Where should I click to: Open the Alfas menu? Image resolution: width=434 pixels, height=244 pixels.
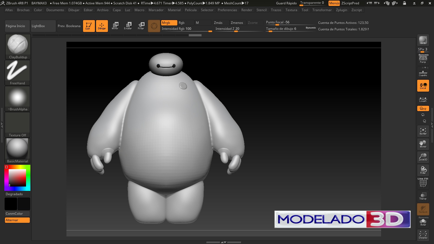point(9,10)
